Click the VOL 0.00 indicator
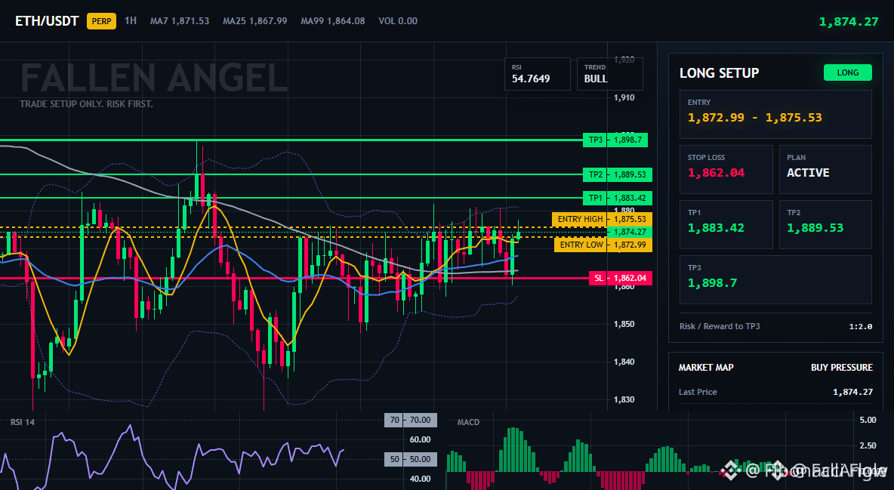894x490 pixels. tap(398, 20)
